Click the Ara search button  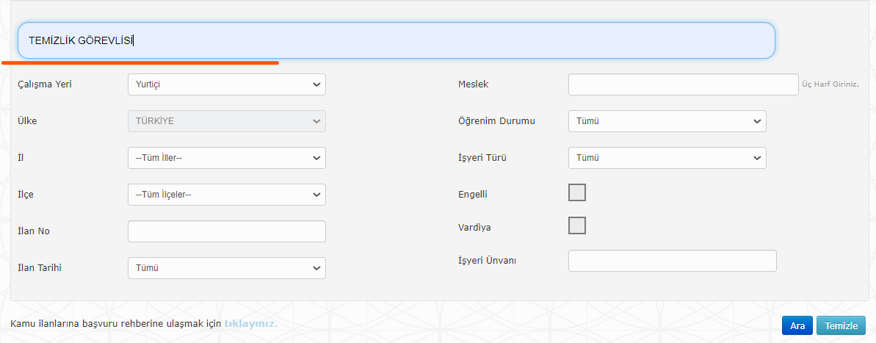(797, 325)
